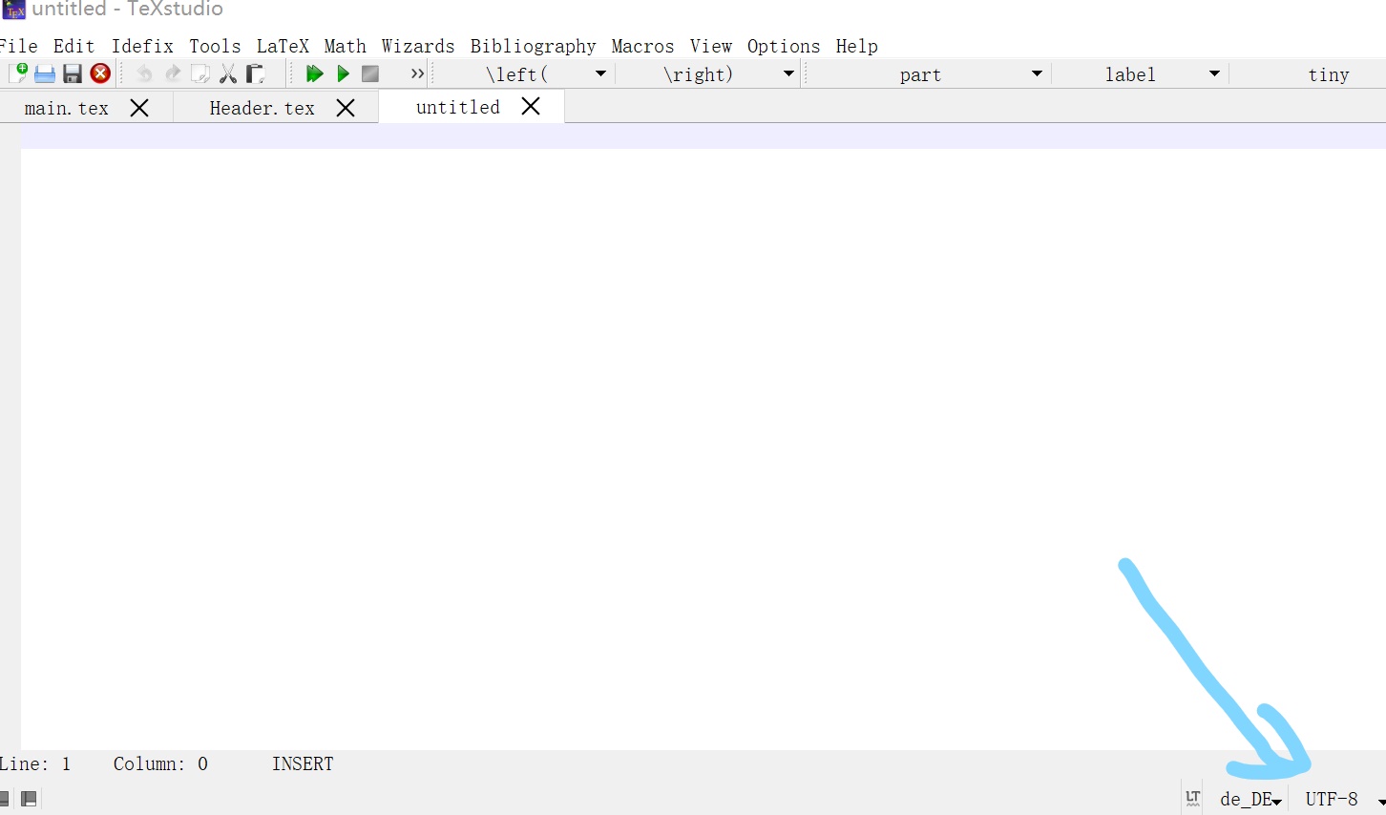
Task: Cut text using the scissors icon
Action: click(227, 73)
